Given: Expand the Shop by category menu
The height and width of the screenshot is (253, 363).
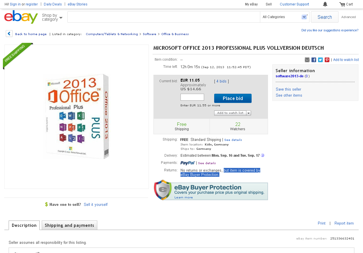Looking at the screenshot, I should 52,17.
